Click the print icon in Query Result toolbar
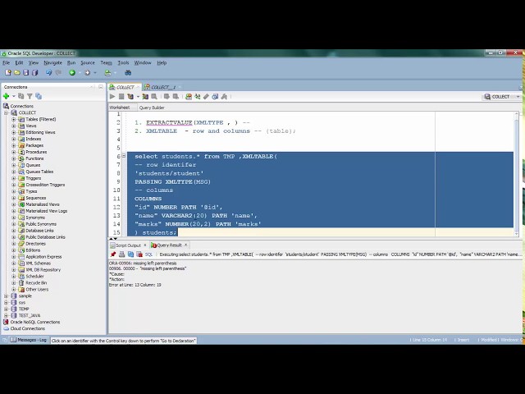 coord(122,254)
